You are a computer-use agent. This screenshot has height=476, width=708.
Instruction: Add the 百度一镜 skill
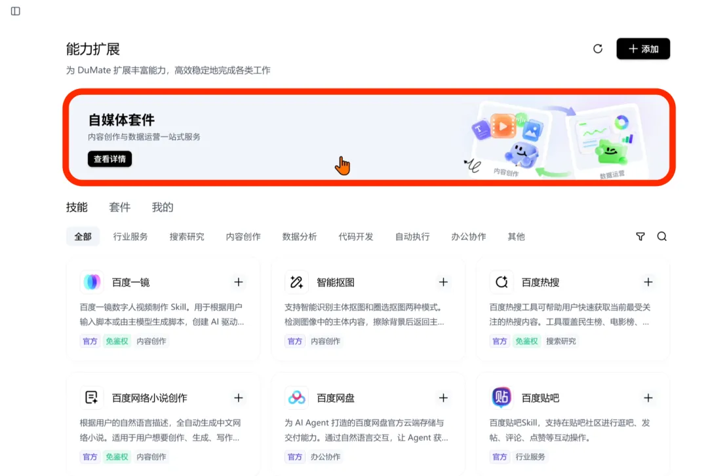click(x=239, y=282)
